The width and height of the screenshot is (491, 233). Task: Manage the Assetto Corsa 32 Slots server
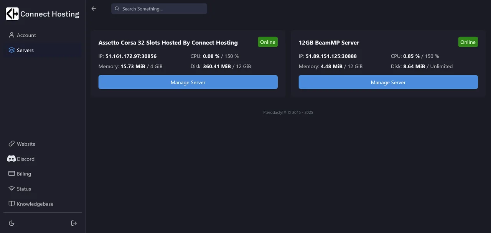188,82
